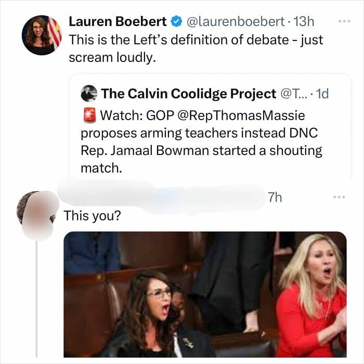Viewport: 364px width, 364px height.
Task: Click the blurred reply username
Action: (x=156, y=198)
